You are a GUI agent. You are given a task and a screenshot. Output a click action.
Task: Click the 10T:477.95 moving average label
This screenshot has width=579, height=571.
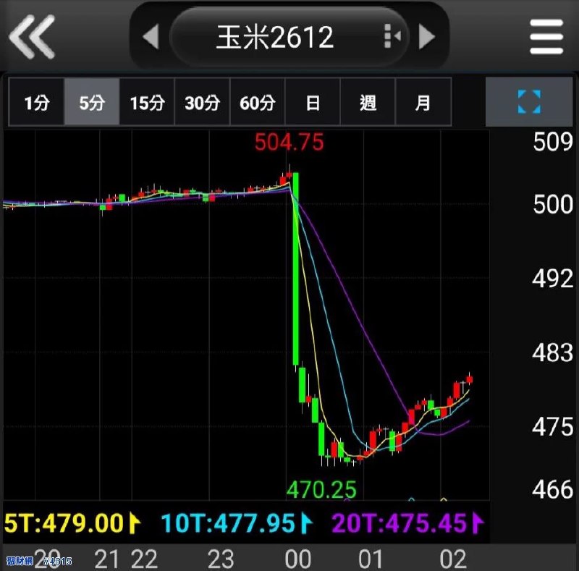(237, 523)
